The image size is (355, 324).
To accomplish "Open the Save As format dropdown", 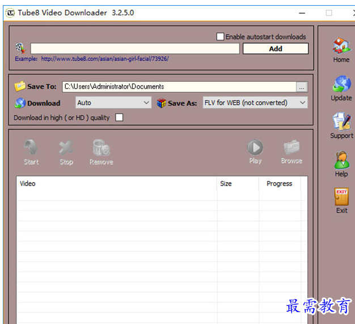I will click(255, 103).
